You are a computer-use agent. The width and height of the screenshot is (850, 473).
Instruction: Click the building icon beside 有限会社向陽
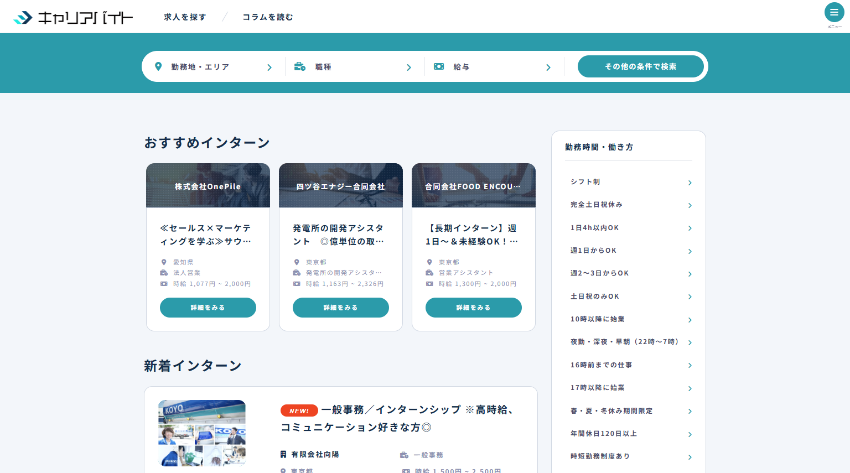[283, 454]
